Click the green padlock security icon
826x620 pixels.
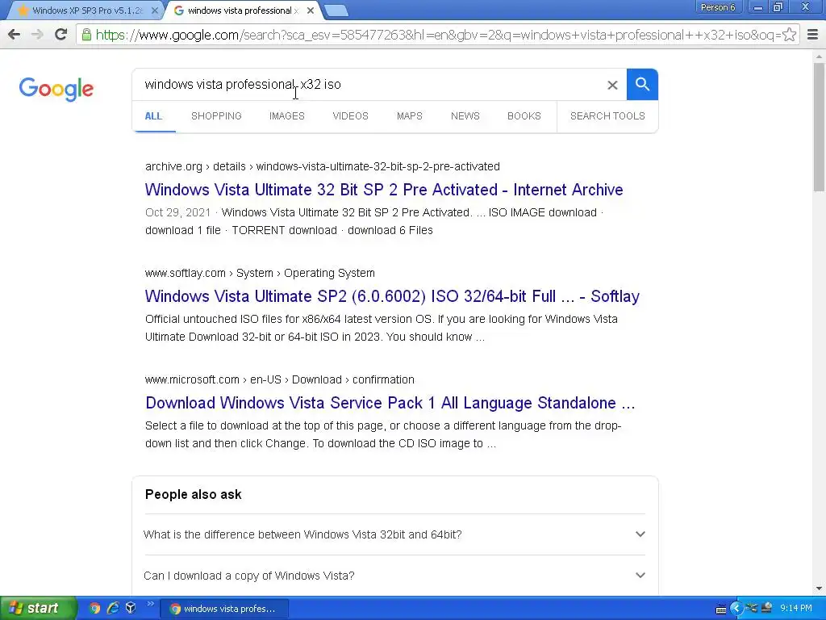pos(86,35)
